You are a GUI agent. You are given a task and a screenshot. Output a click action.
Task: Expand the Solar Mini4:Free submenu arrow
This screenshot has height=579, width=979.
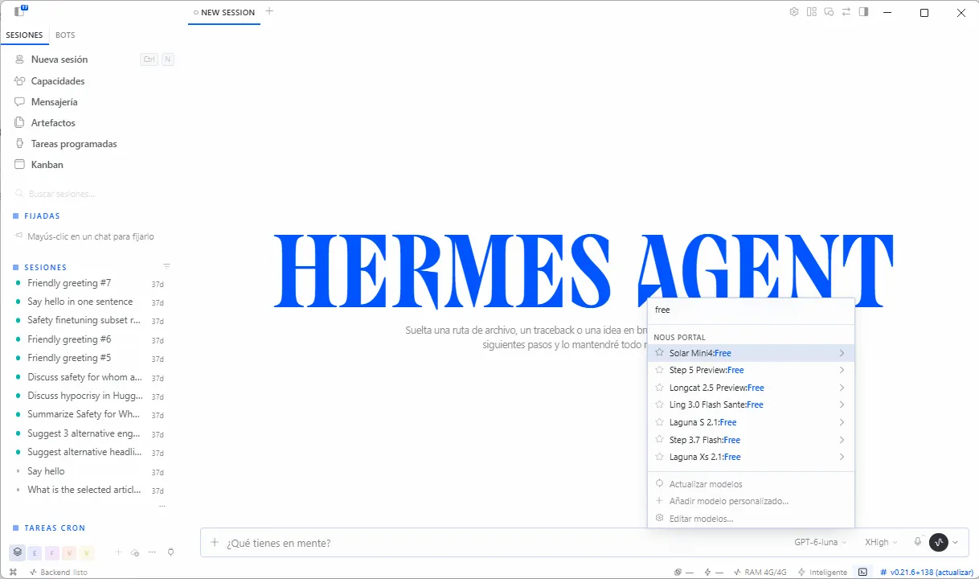click(842, 353)
